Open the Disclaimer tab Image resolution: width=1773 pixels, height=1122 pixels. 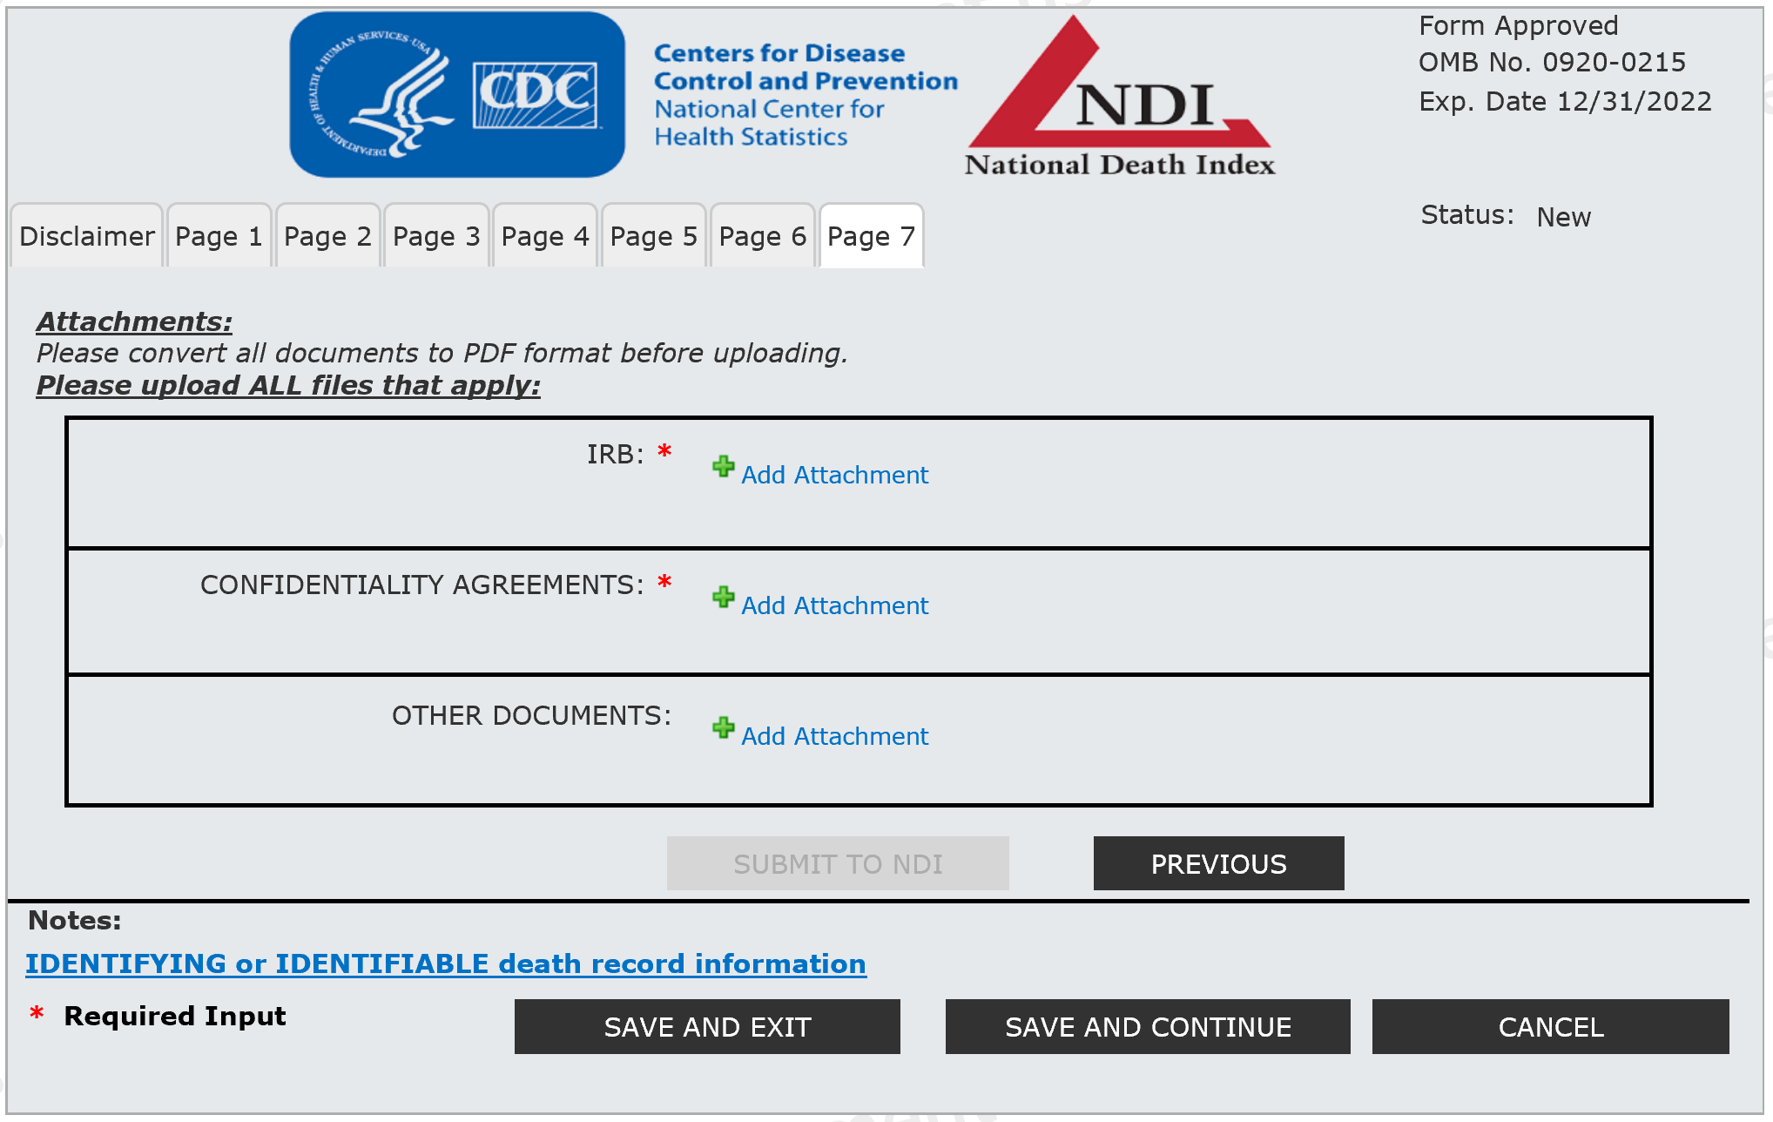coord(86,236)
